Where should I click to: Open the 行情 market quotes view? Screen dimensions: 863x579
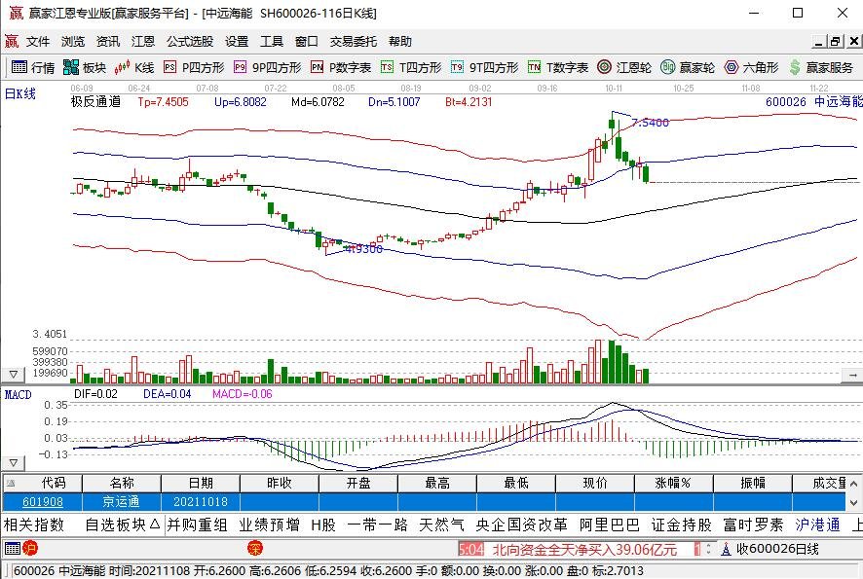pyautogui.click(x=33, y=68)
